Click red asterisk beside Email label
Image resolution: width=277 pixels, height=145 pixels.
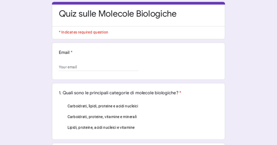72,52
